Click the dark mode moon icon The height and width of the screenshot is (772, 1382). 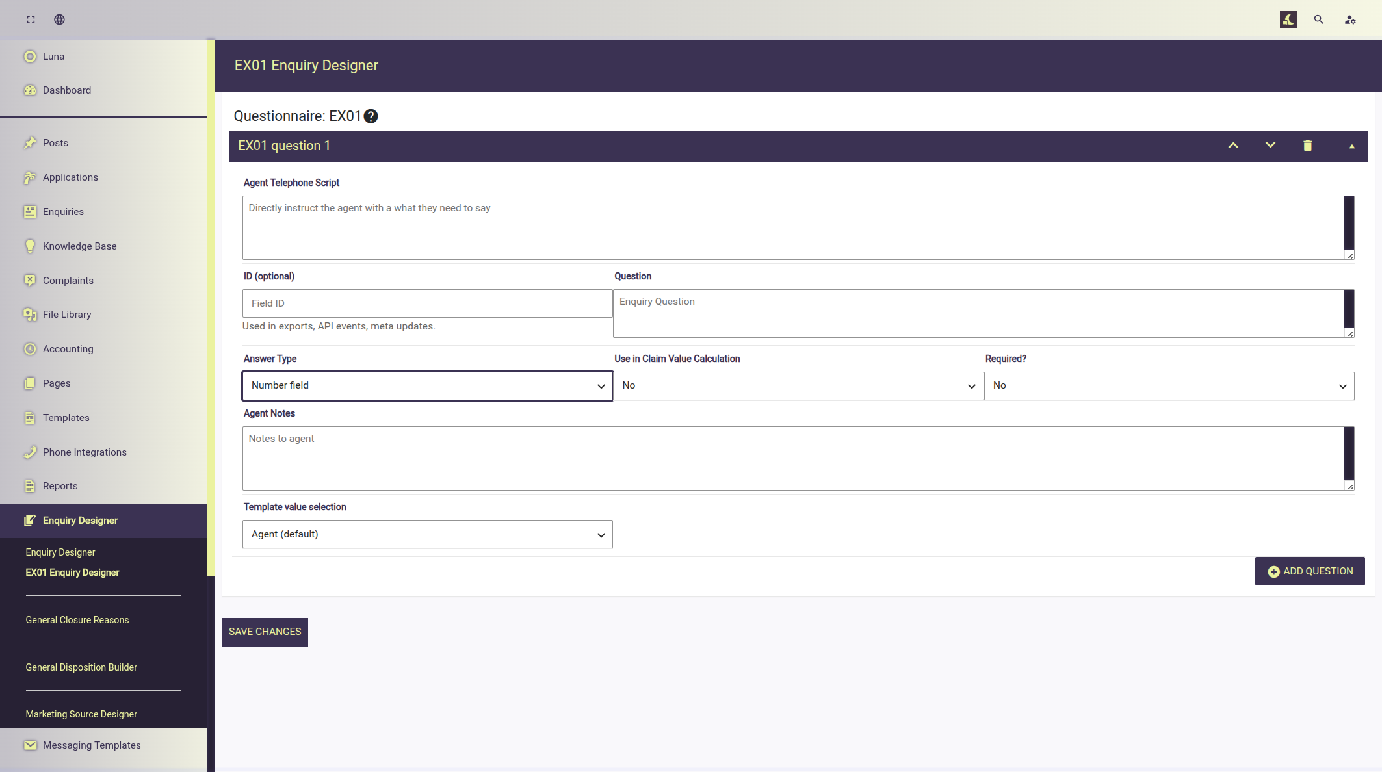click(x=1288, y=19)
